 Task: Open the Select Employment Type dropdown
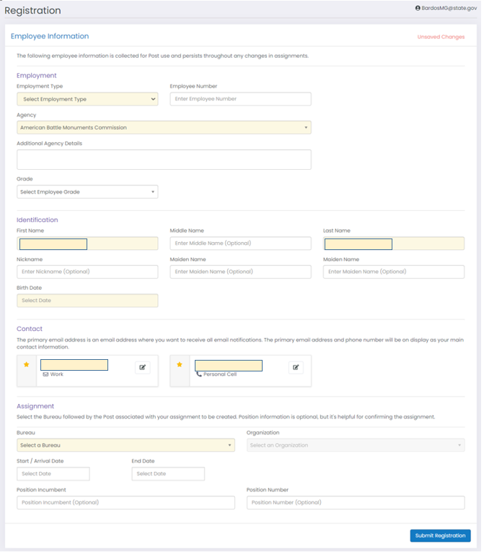click(87, 99)
